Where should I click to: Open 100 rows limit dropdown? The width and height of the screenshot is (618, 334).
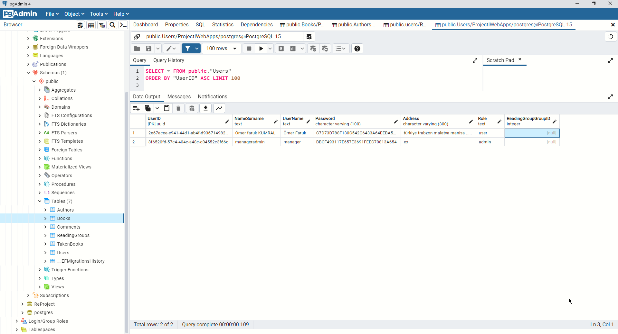pyautogui.click(x=222, y=49)
